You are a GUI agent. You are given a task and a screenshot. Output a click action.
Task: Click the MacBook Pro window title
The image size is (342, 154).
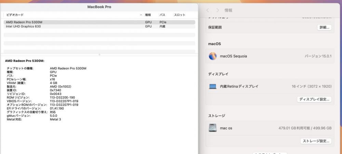99,7
